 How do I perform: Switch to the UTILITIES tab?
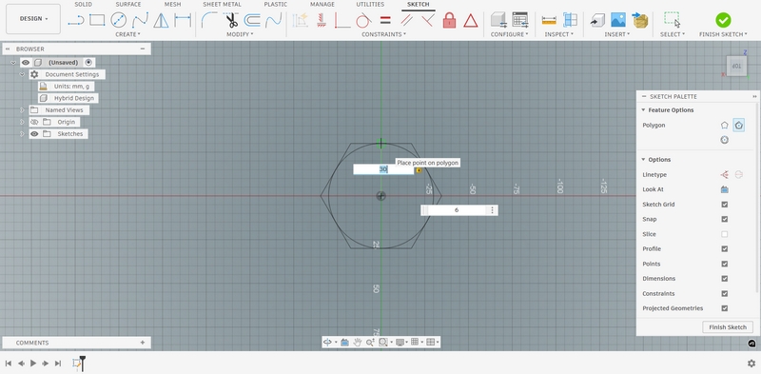[370, 5]
